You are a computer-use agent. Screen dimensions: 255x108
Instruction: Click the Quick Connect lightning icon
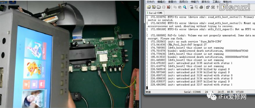coord(154,7)
